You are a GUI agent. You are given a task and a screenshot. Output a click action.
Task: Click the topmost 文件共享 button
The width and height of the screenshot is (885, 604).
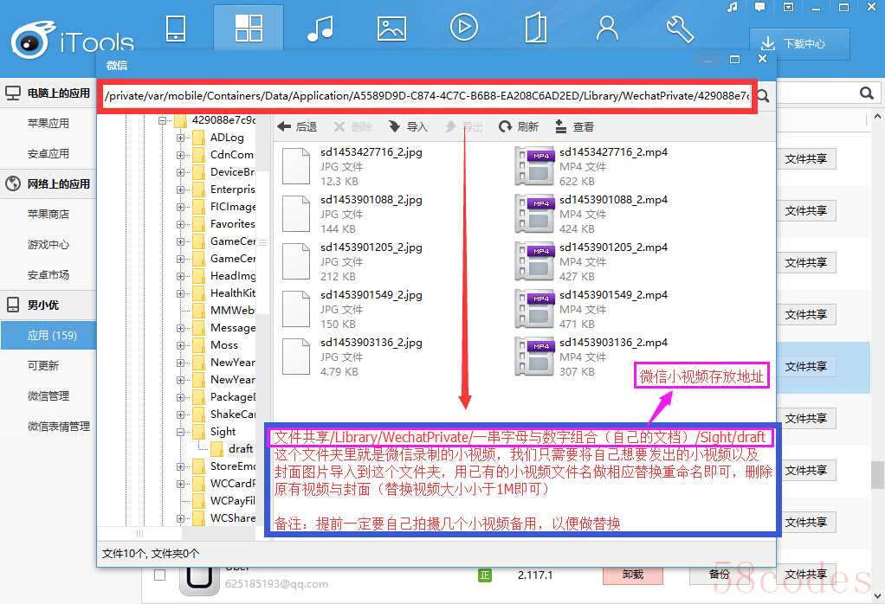tap(806, 159)
